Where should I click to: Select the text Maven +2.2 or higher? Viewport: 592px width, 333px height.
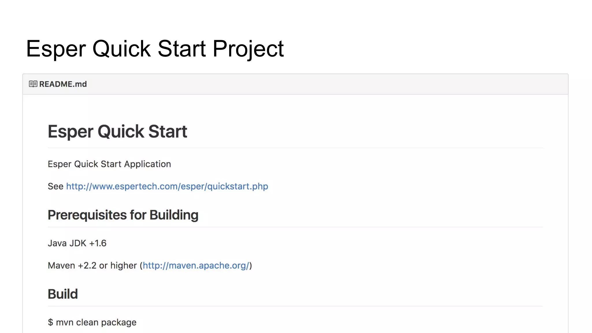[x=92, y=266]
